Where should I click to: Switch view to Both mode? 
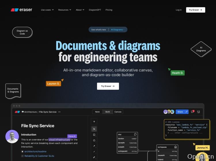(x=107, y=112)
